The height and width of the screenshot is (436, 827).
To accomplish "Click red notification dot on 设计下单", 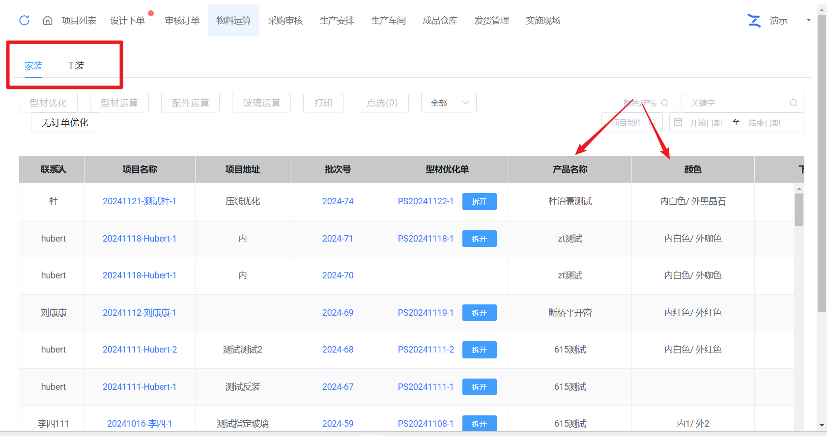I will pos(151,13).
